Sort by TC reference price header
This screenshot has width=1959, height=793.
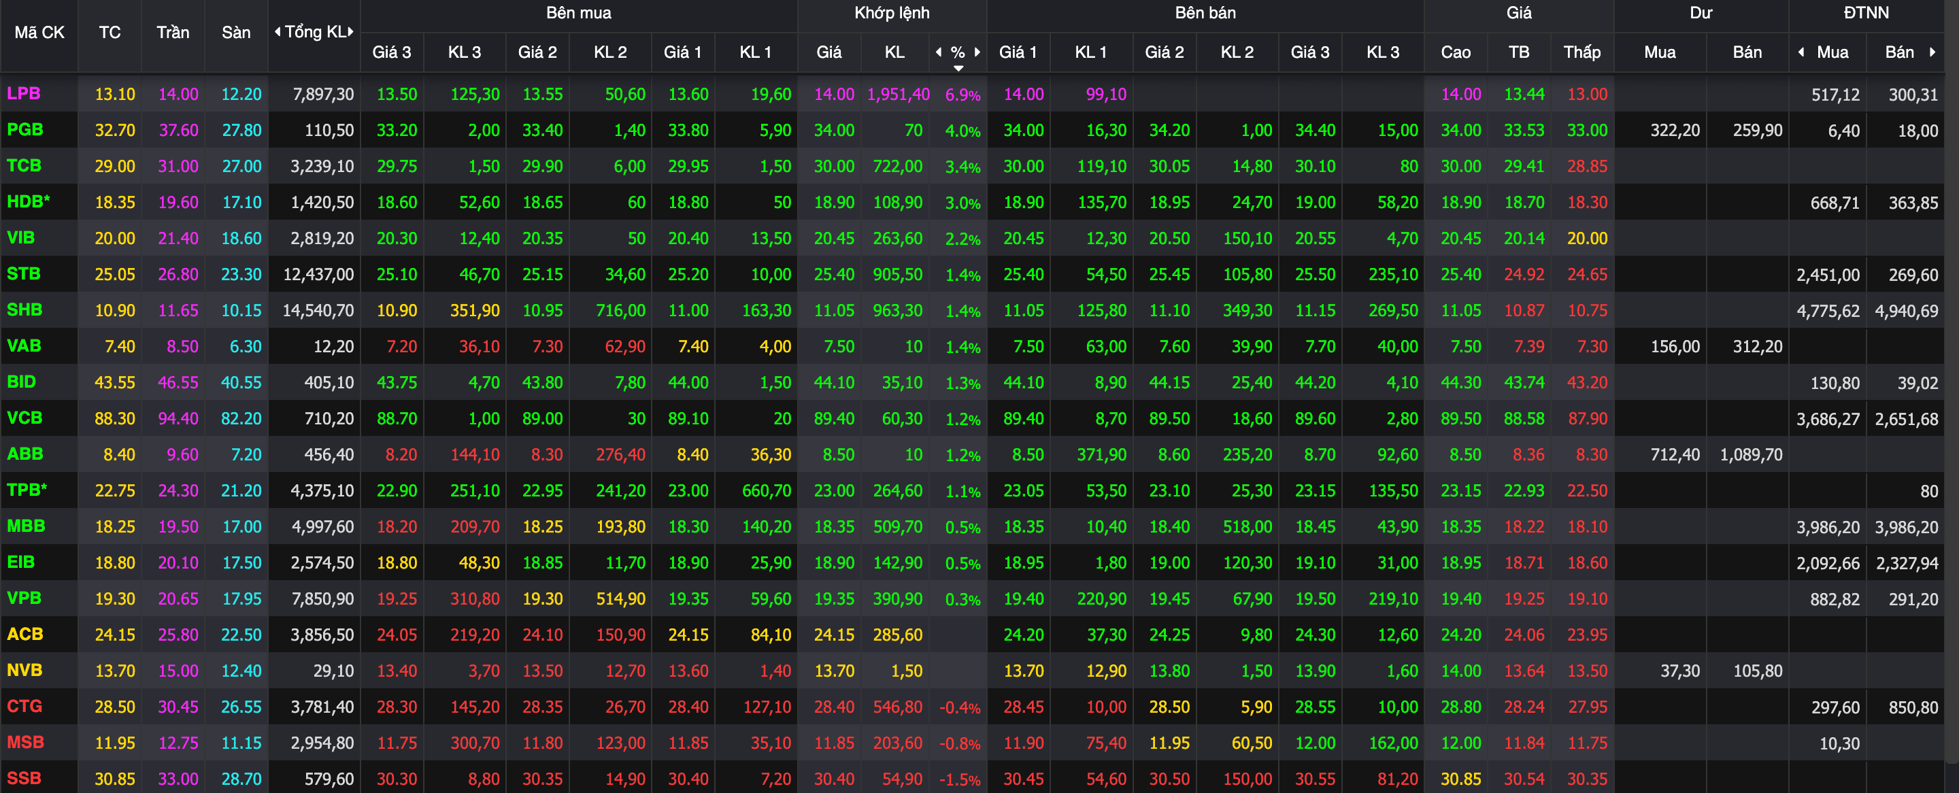tap(110, 33)
